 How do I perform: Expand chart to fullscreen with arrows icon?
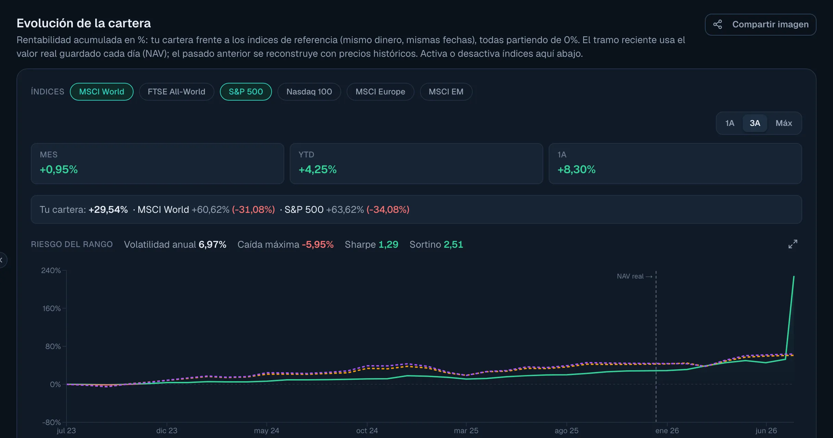(793, 244)
